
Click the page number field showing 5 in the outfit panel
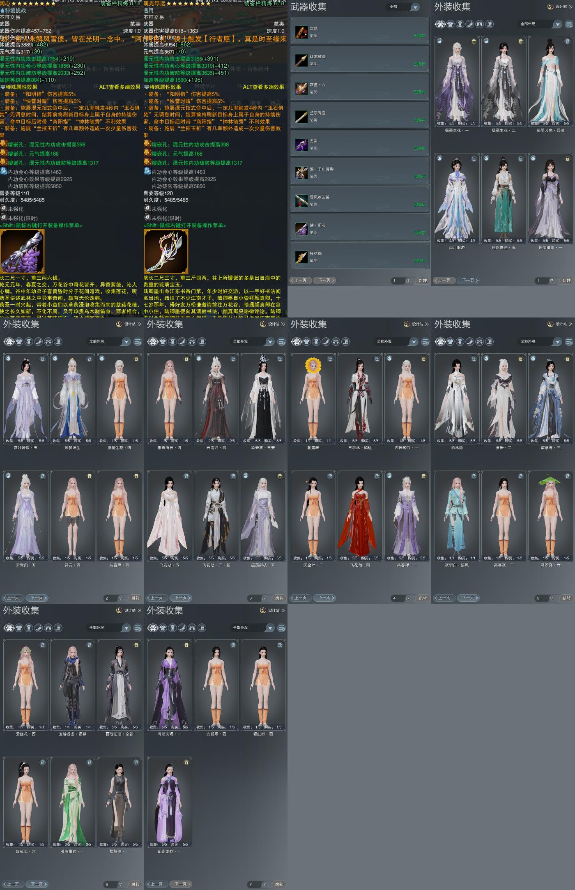coord(541,598)
